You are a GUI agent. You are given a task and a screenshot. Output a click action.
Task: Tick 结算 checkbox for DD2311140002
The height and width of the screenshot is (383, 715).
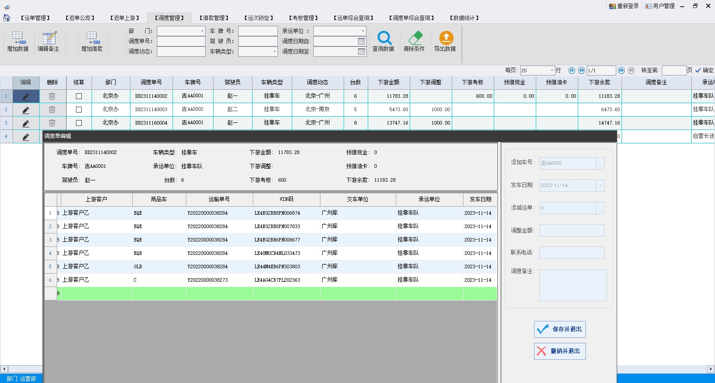coord(79,96)
